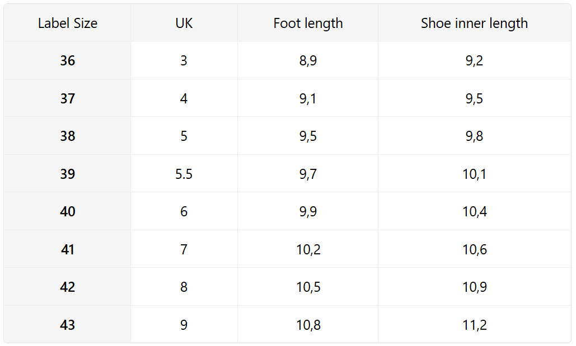
Task: Select the Shoe inner length header
Action: click(x=474, y=23)
